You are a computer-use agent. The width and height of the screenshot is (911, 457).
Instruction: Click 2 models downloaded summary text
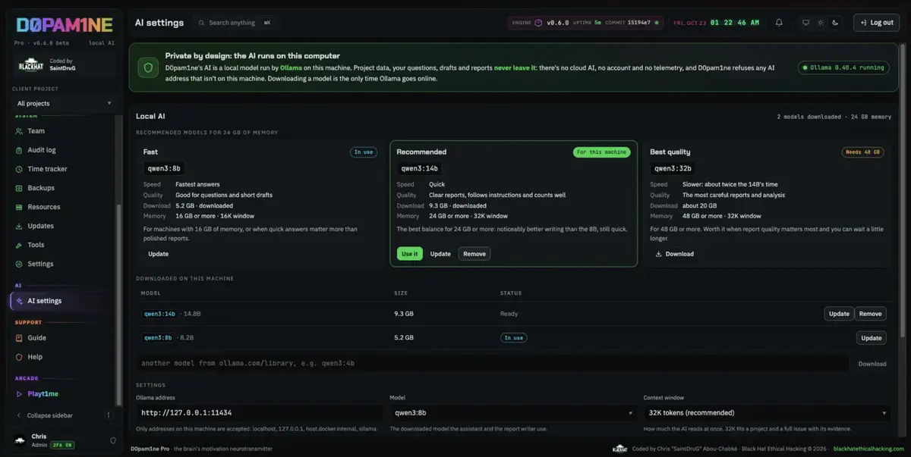pyautogui.click(x=809, y=117)
